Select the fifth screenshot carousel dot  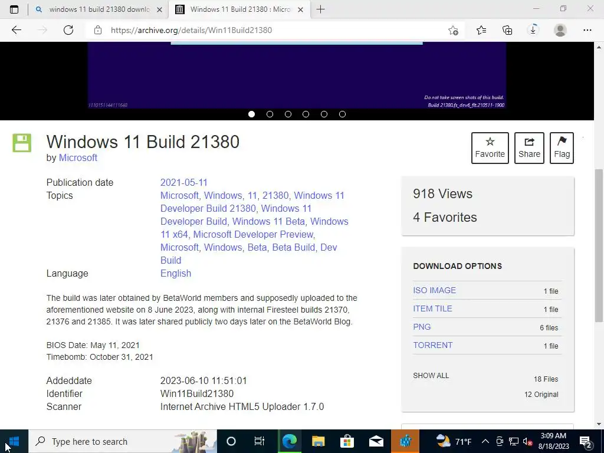point(324,114)
